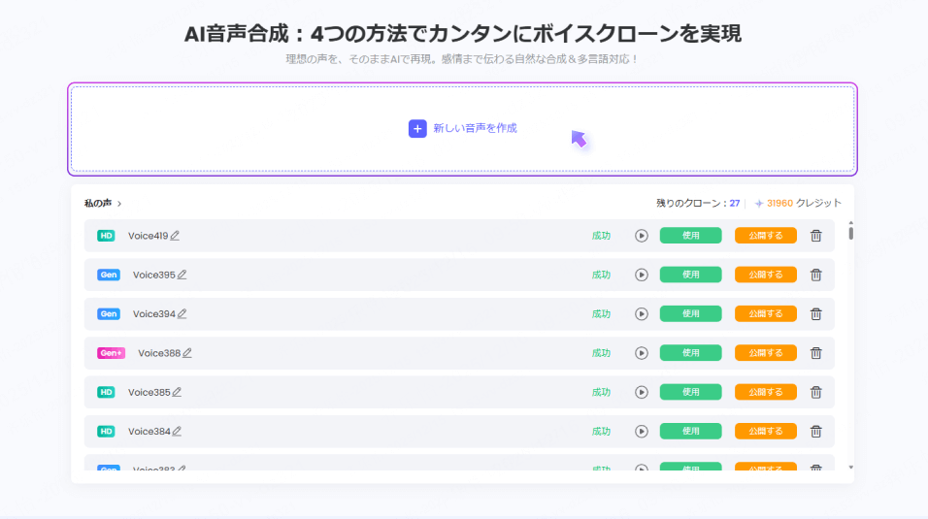The height and width of the screenshot is (519, 928).
Task: Click the voice list vertical scrollbar thumb
Action: 851,232
